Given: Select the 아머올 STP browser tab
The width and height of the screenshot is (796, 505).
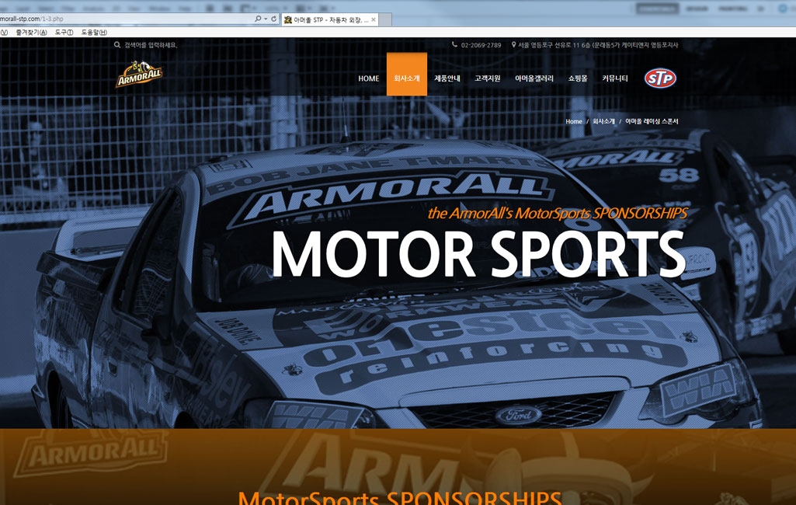Looking at the screenshot, I should tap(330, 20).
